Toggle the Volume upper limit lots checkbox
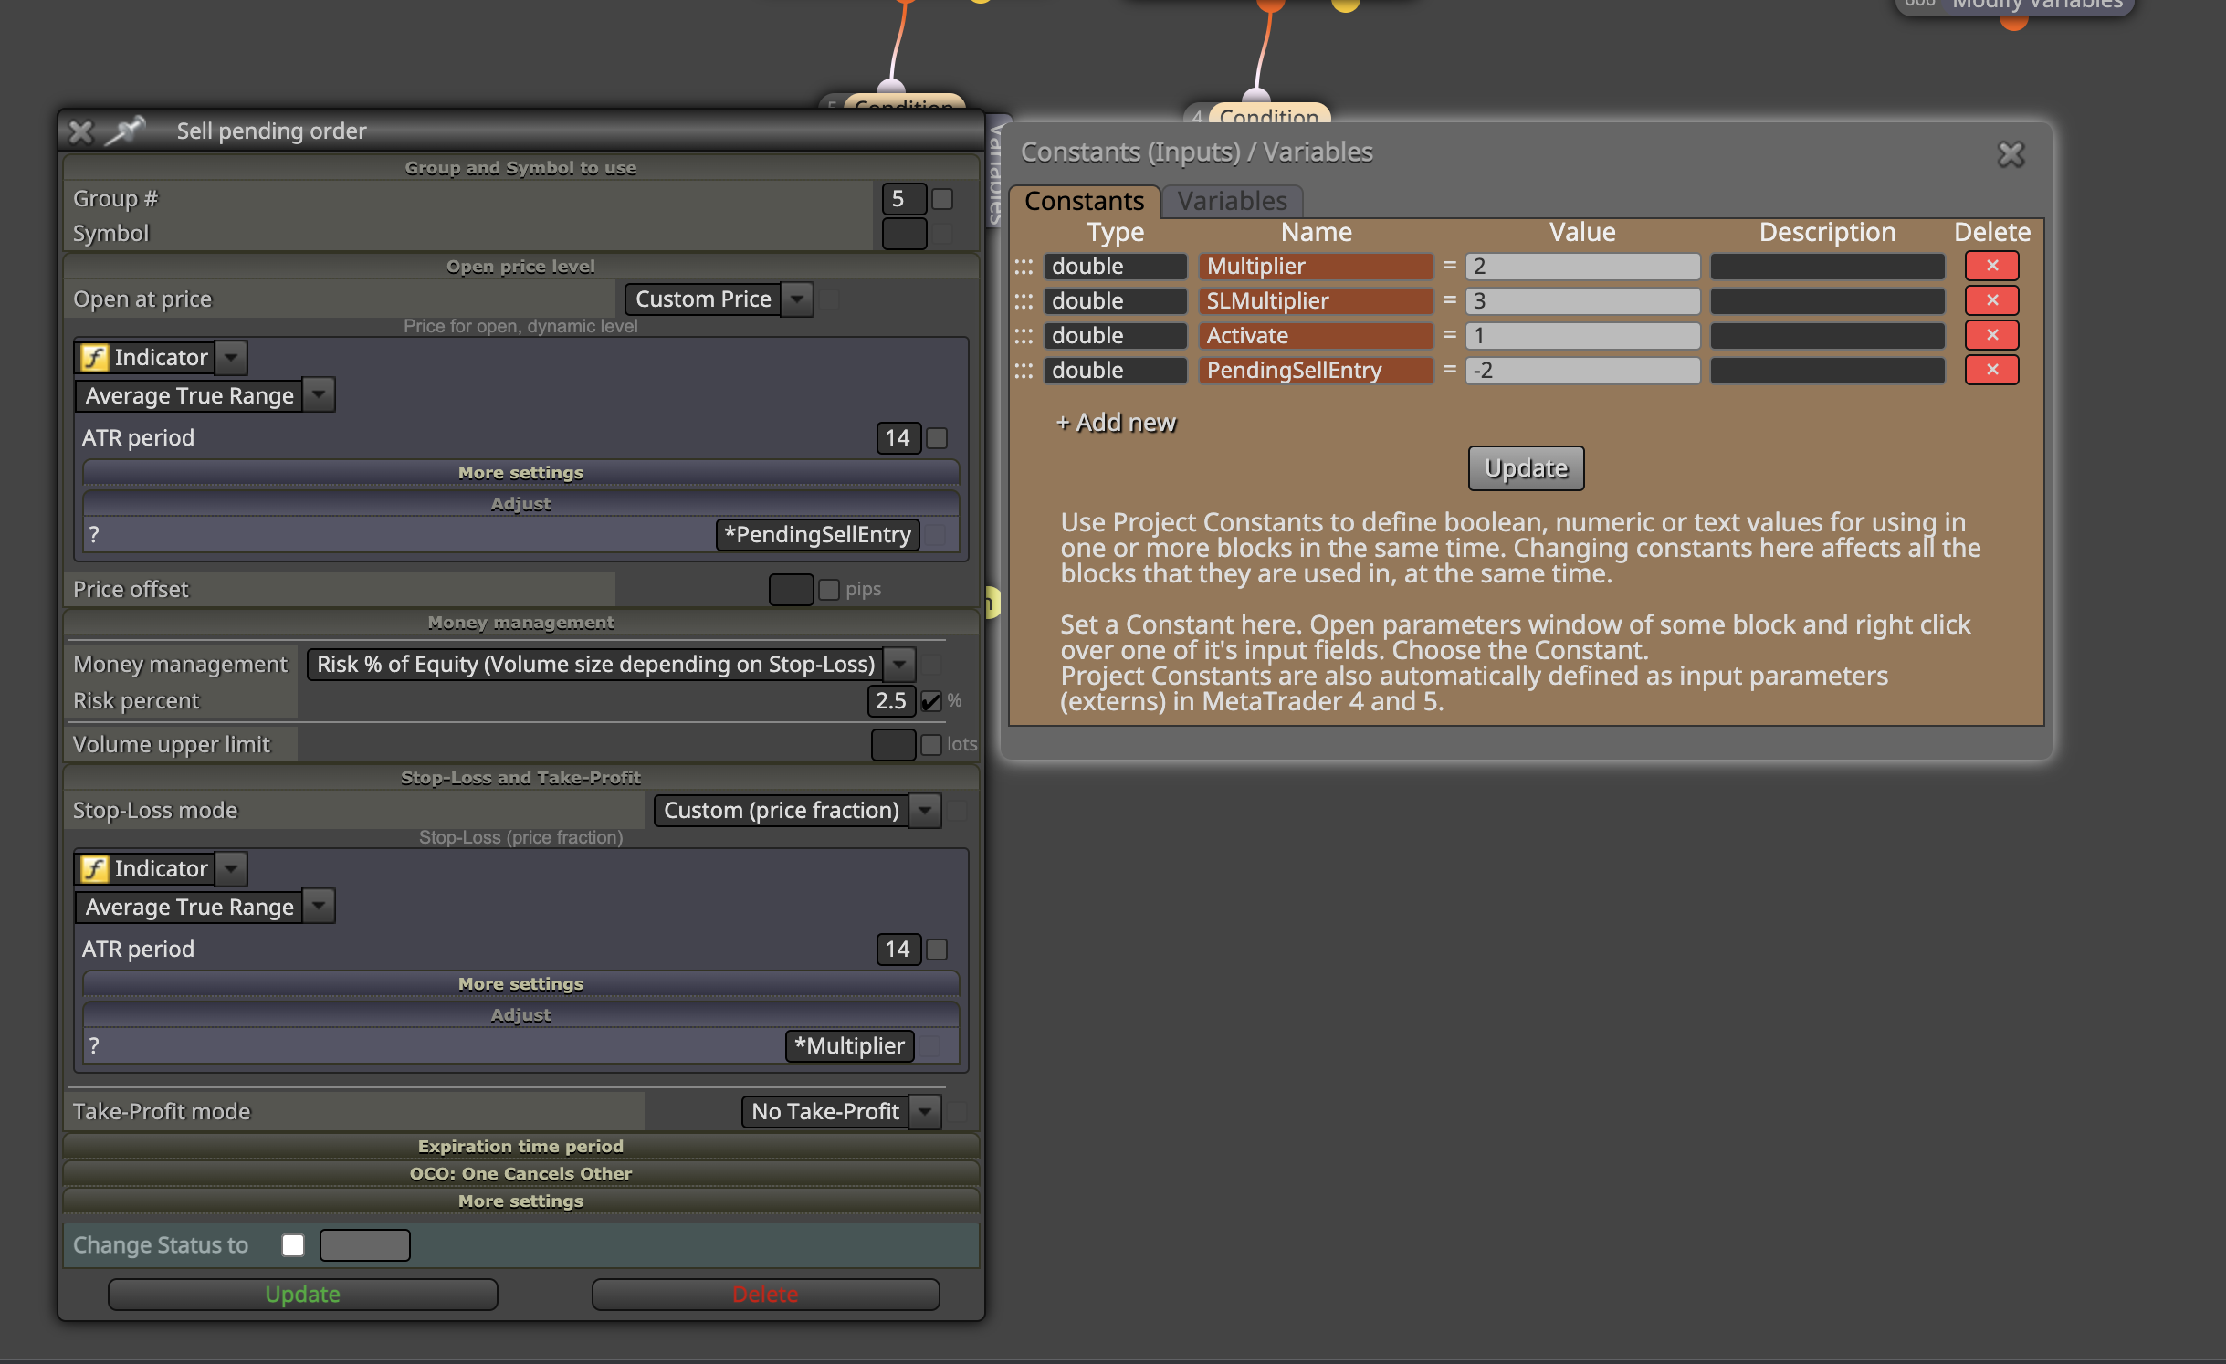 pos(931,745)
